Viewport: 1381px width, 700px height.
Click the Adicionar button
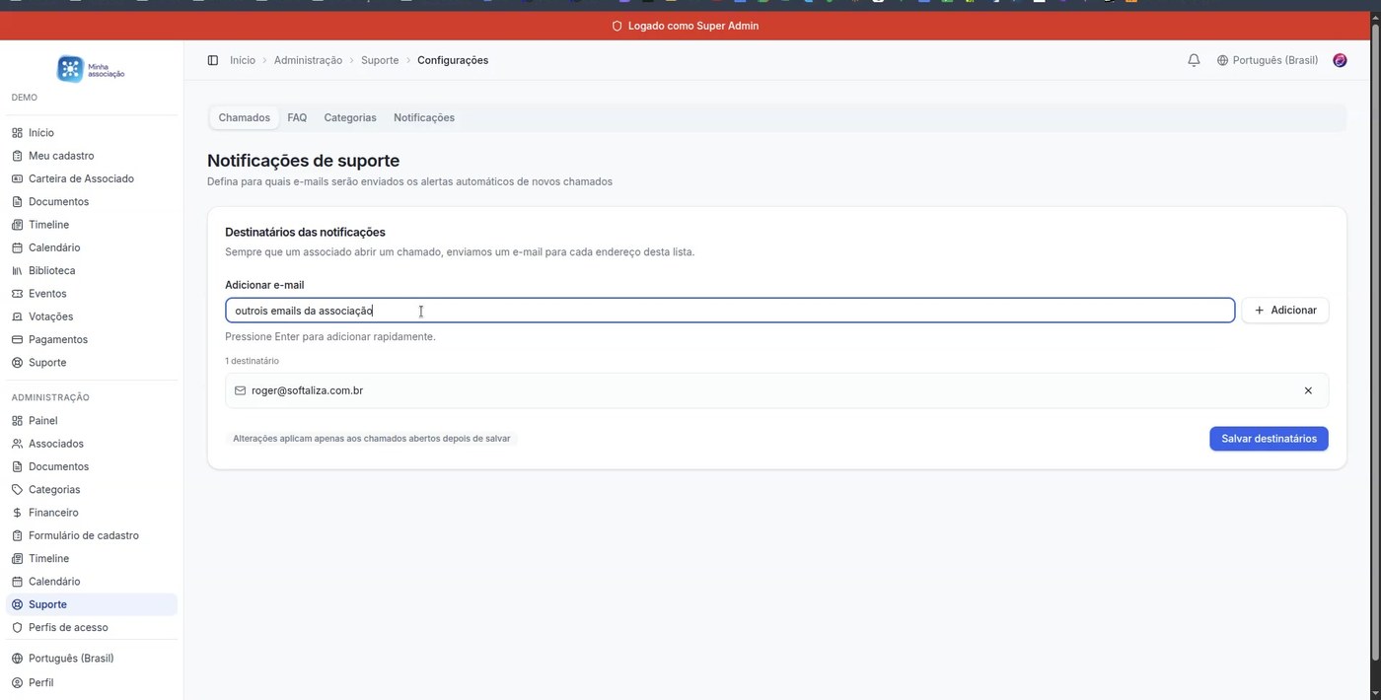[1285, 310]
